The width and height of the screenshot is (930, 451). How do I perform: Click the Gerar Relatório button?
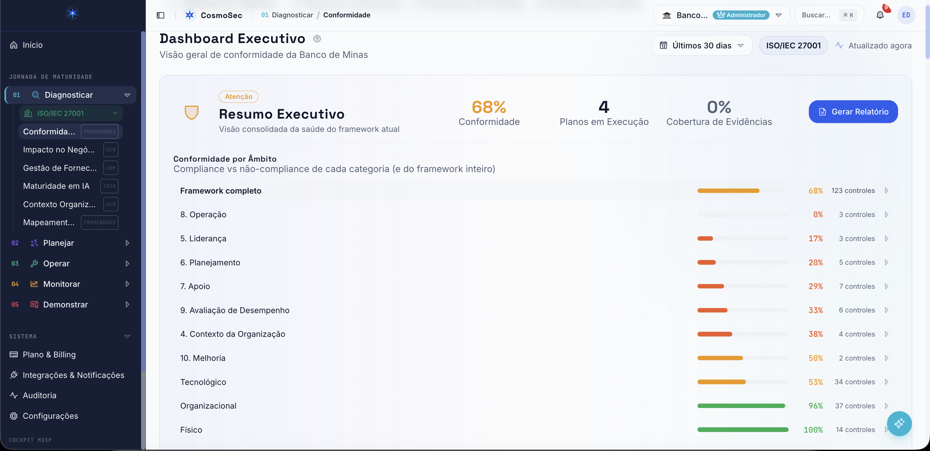click(853, 112)
